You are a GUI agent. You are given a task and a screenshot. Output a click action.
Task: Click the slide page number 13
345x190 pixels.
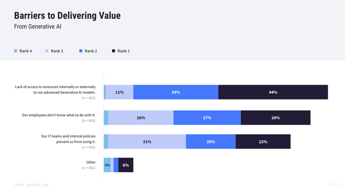(335, 185)
